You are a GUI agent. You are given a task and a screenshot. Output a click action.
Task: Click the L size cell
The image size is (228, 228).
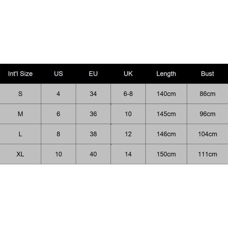click(x=20, y=134)
